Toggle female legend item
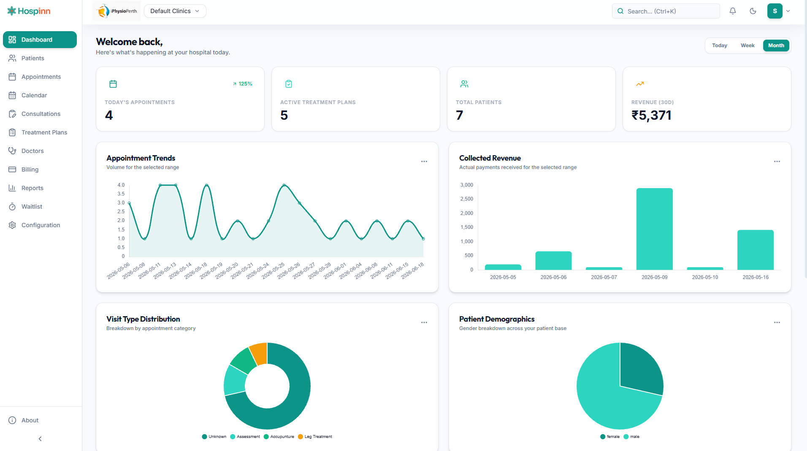This screenshot has width=807, height=451. (610, 437)
